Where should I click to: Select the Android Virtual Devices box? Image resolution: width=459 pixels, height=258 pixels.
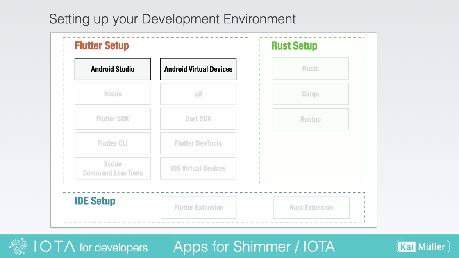198,69
